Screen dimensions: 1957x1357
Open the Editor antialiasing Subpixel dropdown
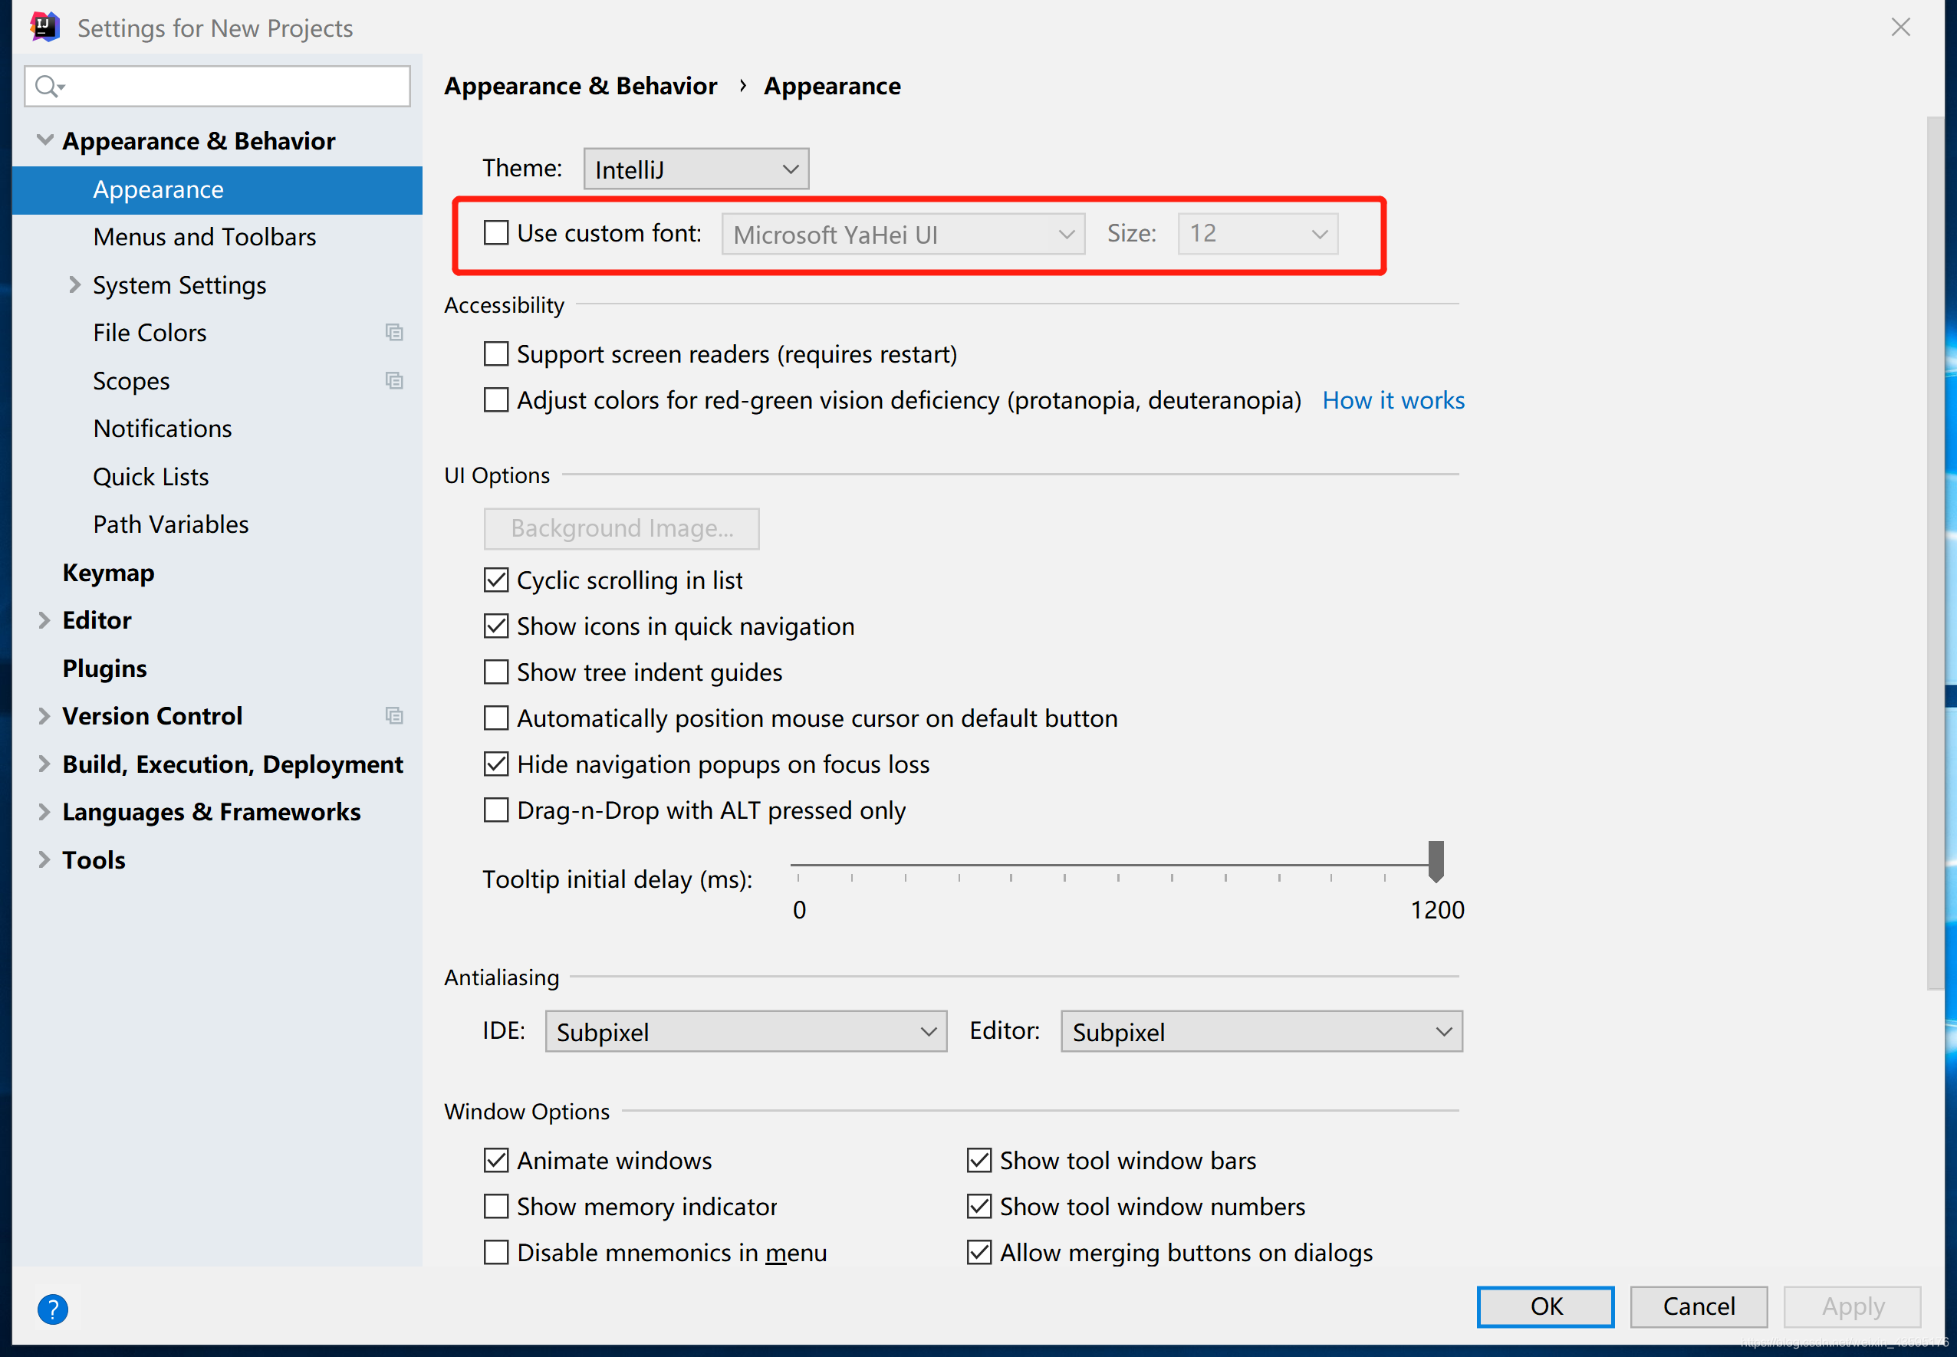1261,1030
